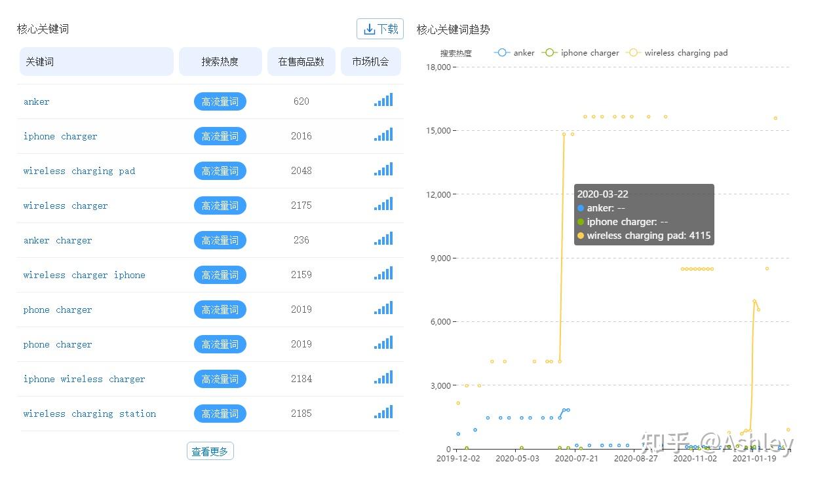Click the 2175 products count cell
The height and width of the screenshot is (479, 814).
point(301,205)
